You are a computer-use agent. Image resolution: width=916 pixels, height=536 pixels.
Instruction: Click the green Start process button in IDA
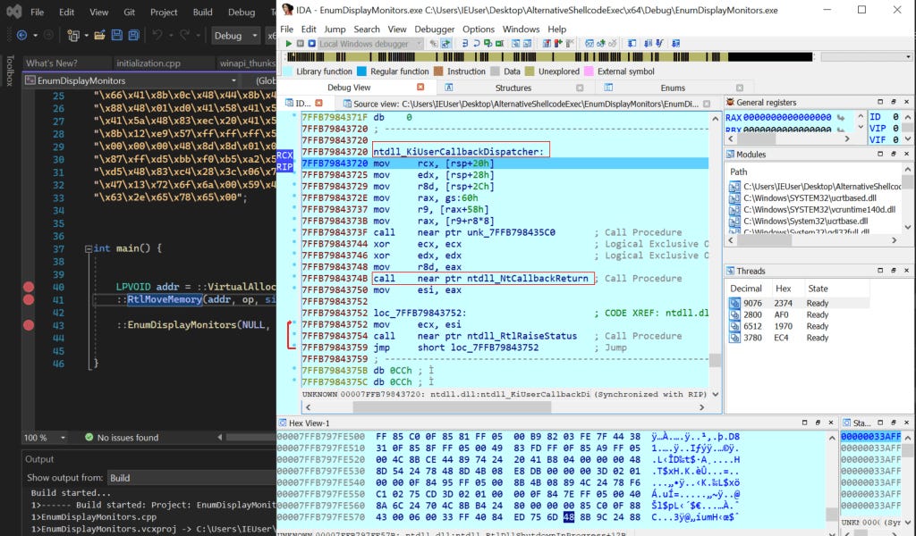click(287, 44)
